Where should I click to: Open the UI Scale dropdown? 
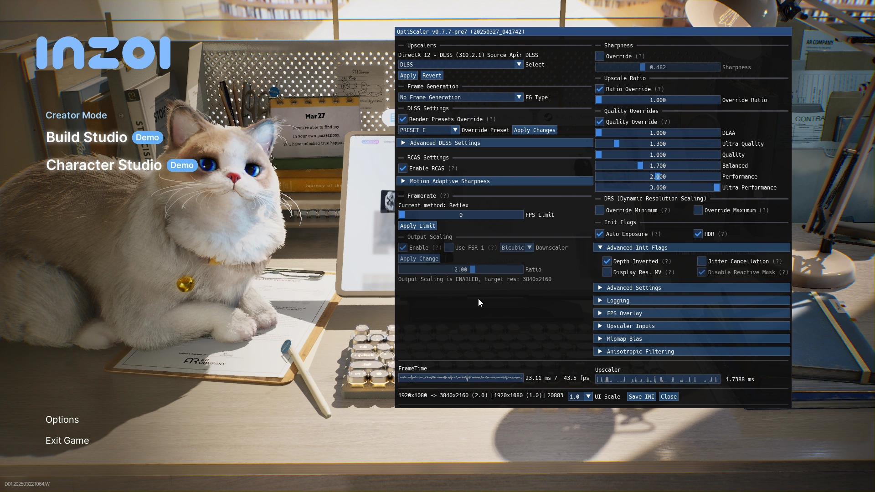click(x=580, y=397)
